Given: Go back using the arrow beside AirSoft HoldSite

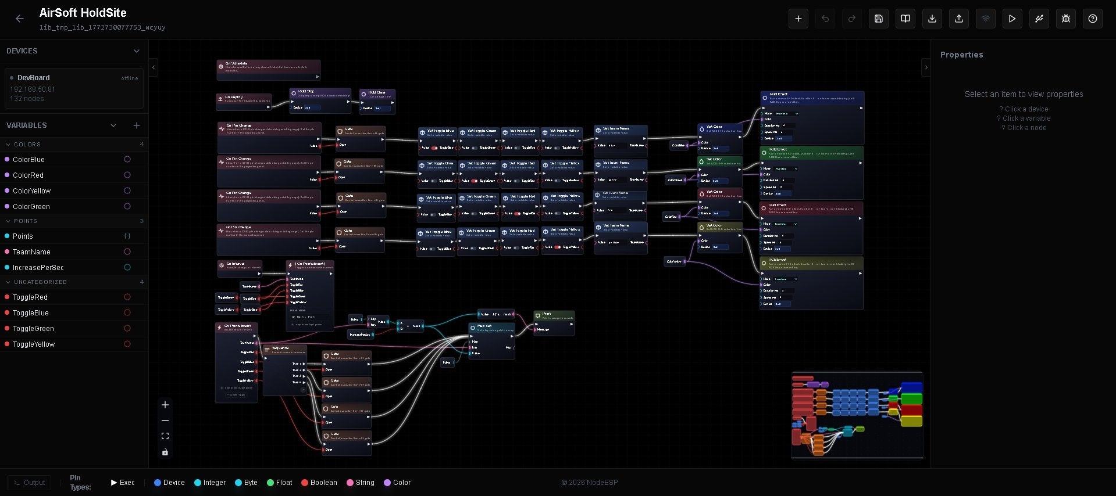Looking at the screenshot, I should [x=20, y=19].
